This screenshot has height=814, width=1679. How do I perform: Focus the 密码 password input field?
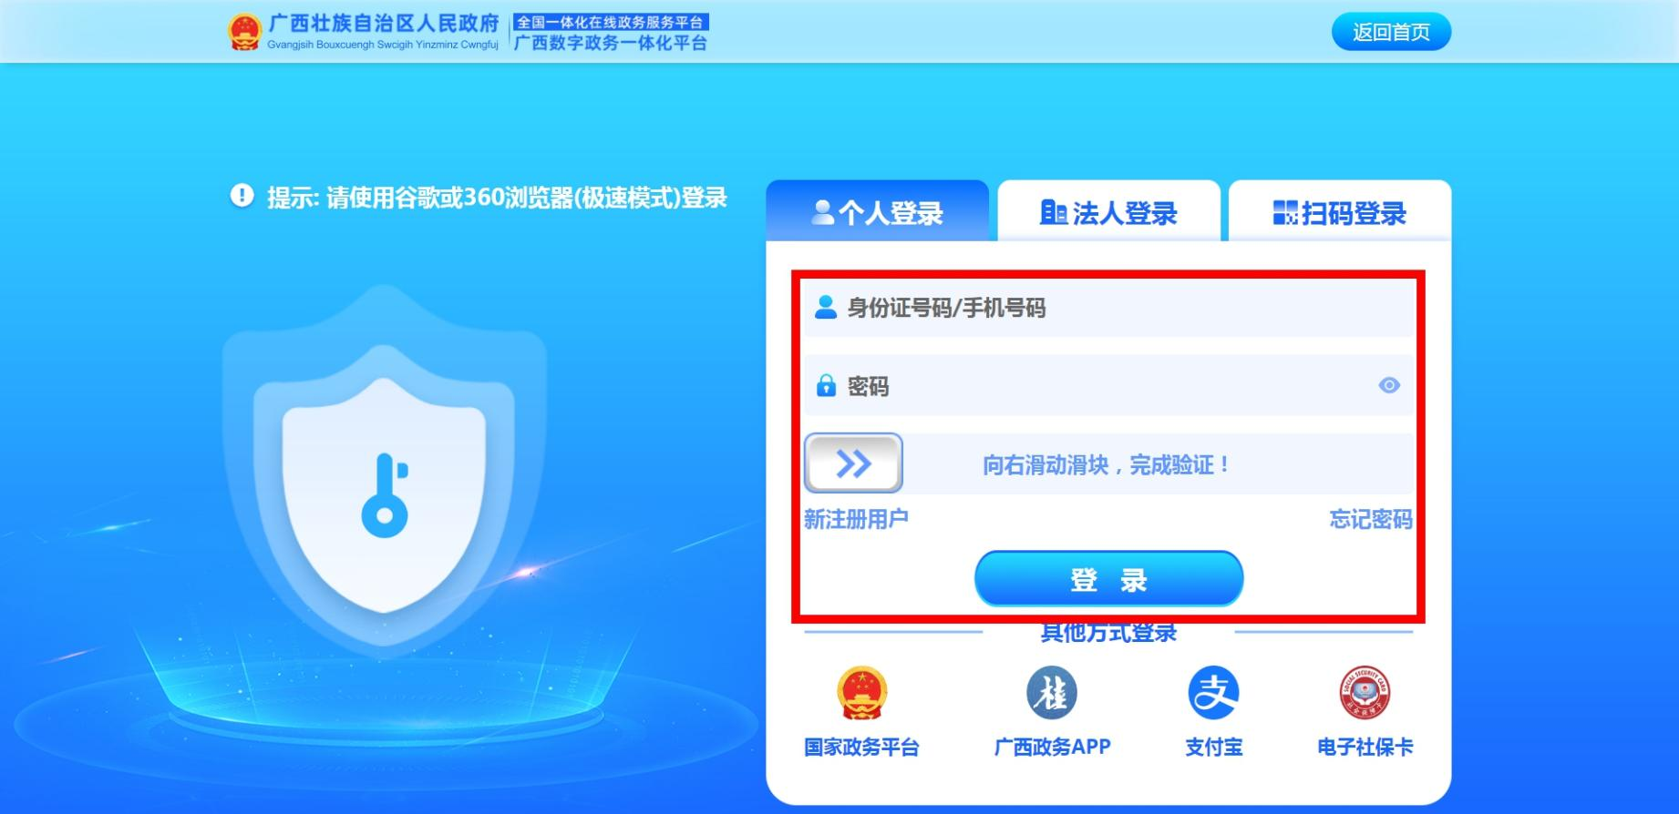1108,385
